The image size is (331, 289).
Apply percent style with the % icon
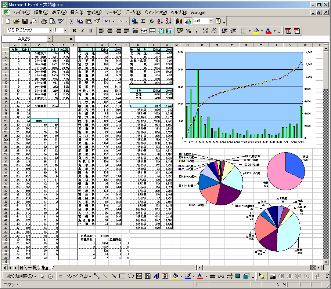[188, 31]
